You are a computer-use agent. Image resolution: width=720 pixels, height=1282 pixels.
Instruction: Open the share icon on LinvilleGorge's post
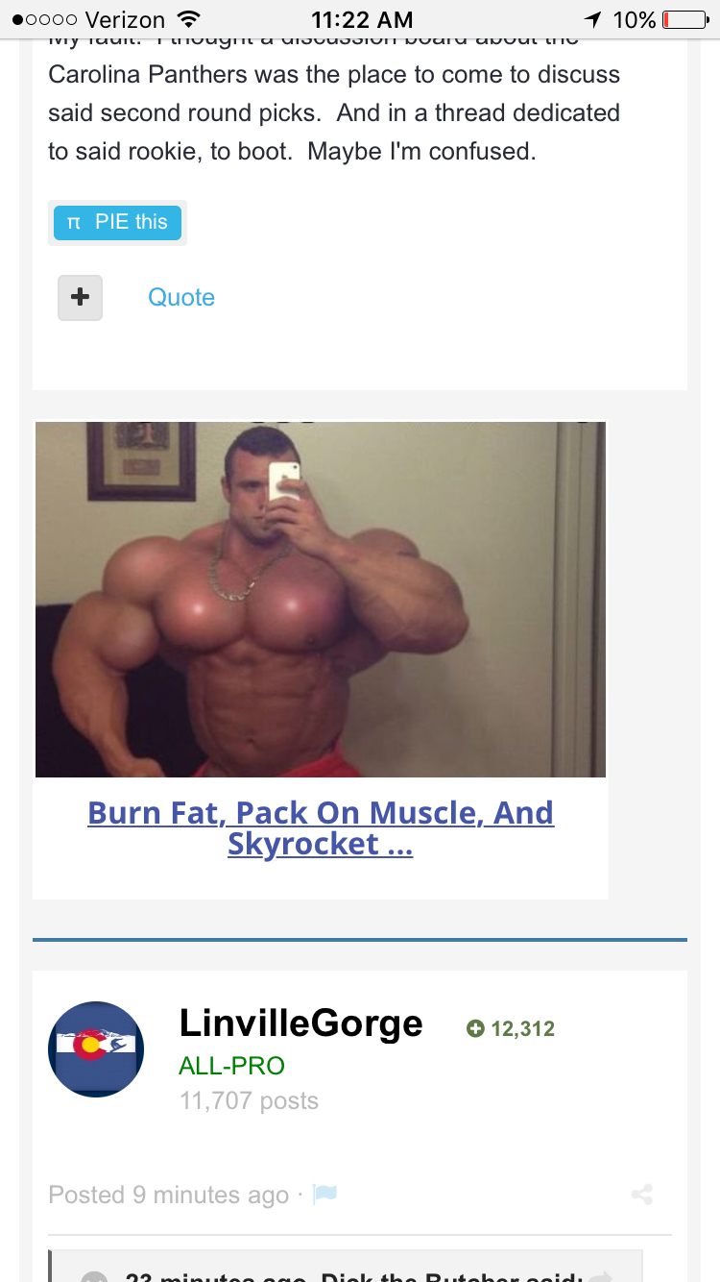(x=643, y=1196)
